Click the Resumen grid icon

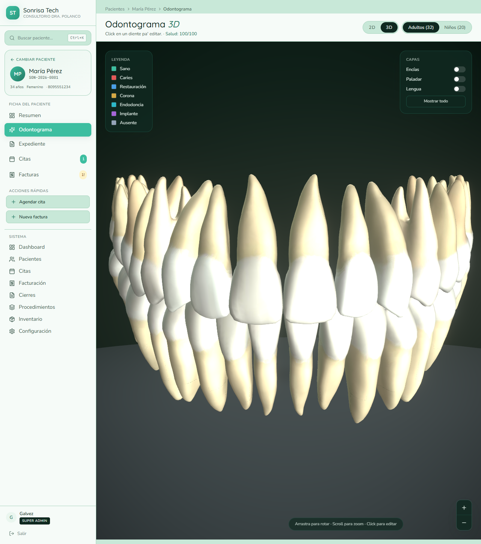pos(12,116)
